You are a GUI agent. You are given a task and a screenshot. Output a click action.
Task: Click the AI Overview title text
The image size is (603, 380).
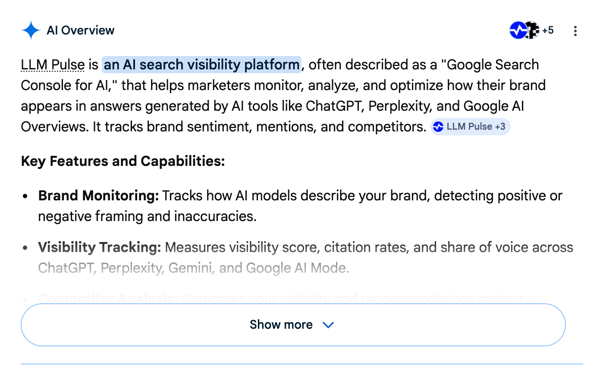tap(81, 31)
